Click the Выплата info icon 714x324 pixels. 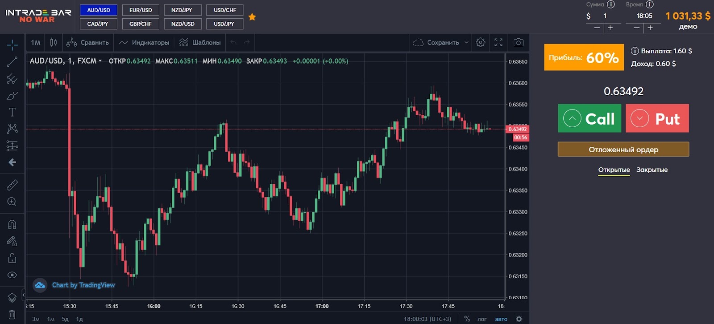(x=635, y=51)
